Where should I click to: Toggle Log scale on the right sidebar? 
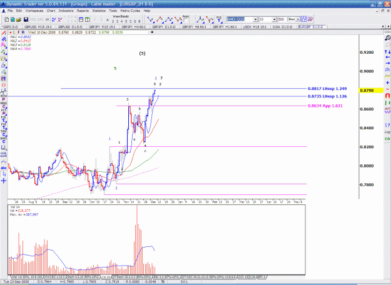(x=387, y=132)
